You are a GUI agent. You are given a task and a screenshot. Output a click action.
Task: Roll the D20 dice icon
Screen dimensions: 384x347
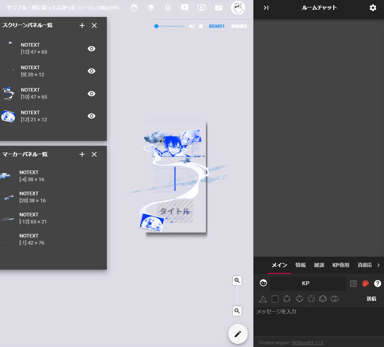coord(323,299)
